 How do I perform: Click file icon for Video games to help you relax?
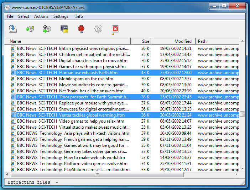(13, 121)
